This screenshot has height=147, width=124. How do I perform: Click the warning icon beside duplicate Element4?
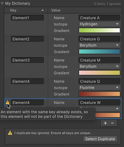8,103
